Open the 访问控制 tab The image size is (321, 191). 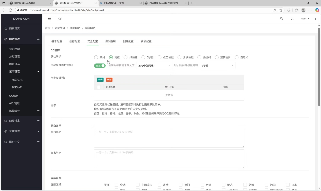[110, 41]
